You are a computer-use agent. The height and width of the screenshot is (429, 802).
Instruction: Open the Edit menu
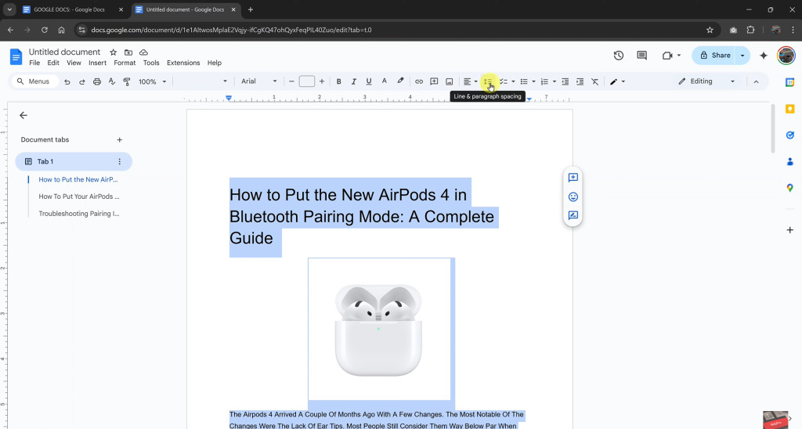(x=53, y=63)
